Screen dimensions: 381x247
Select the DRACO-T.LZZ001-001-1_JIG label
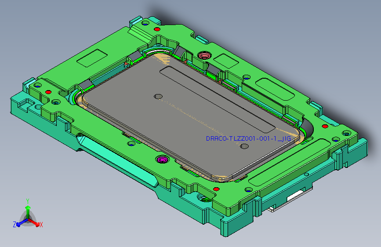click(248, 138)
